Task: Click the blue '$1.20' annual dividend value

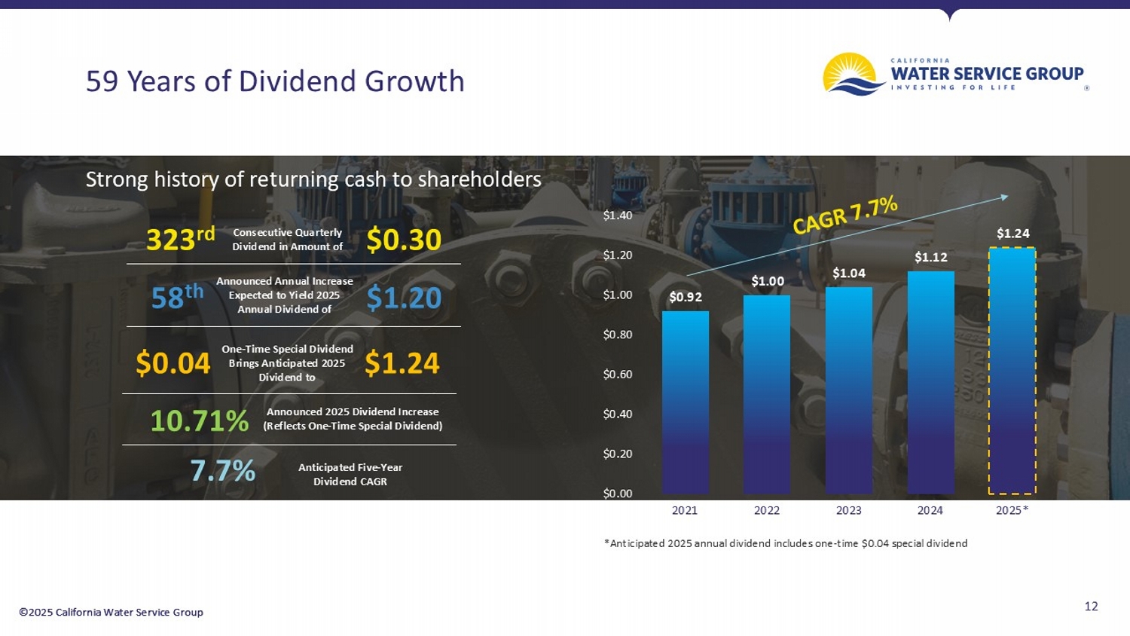Action: point(405,297)
